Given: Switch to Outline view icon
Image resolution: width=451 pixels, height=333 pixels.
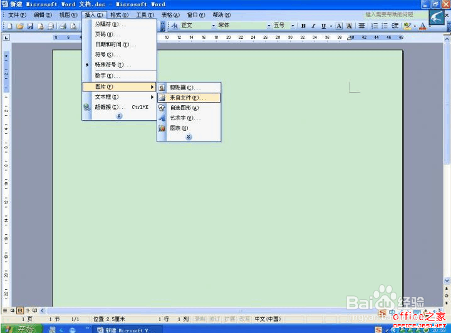Looking at the screenshot, I should (x=28, y=310).
